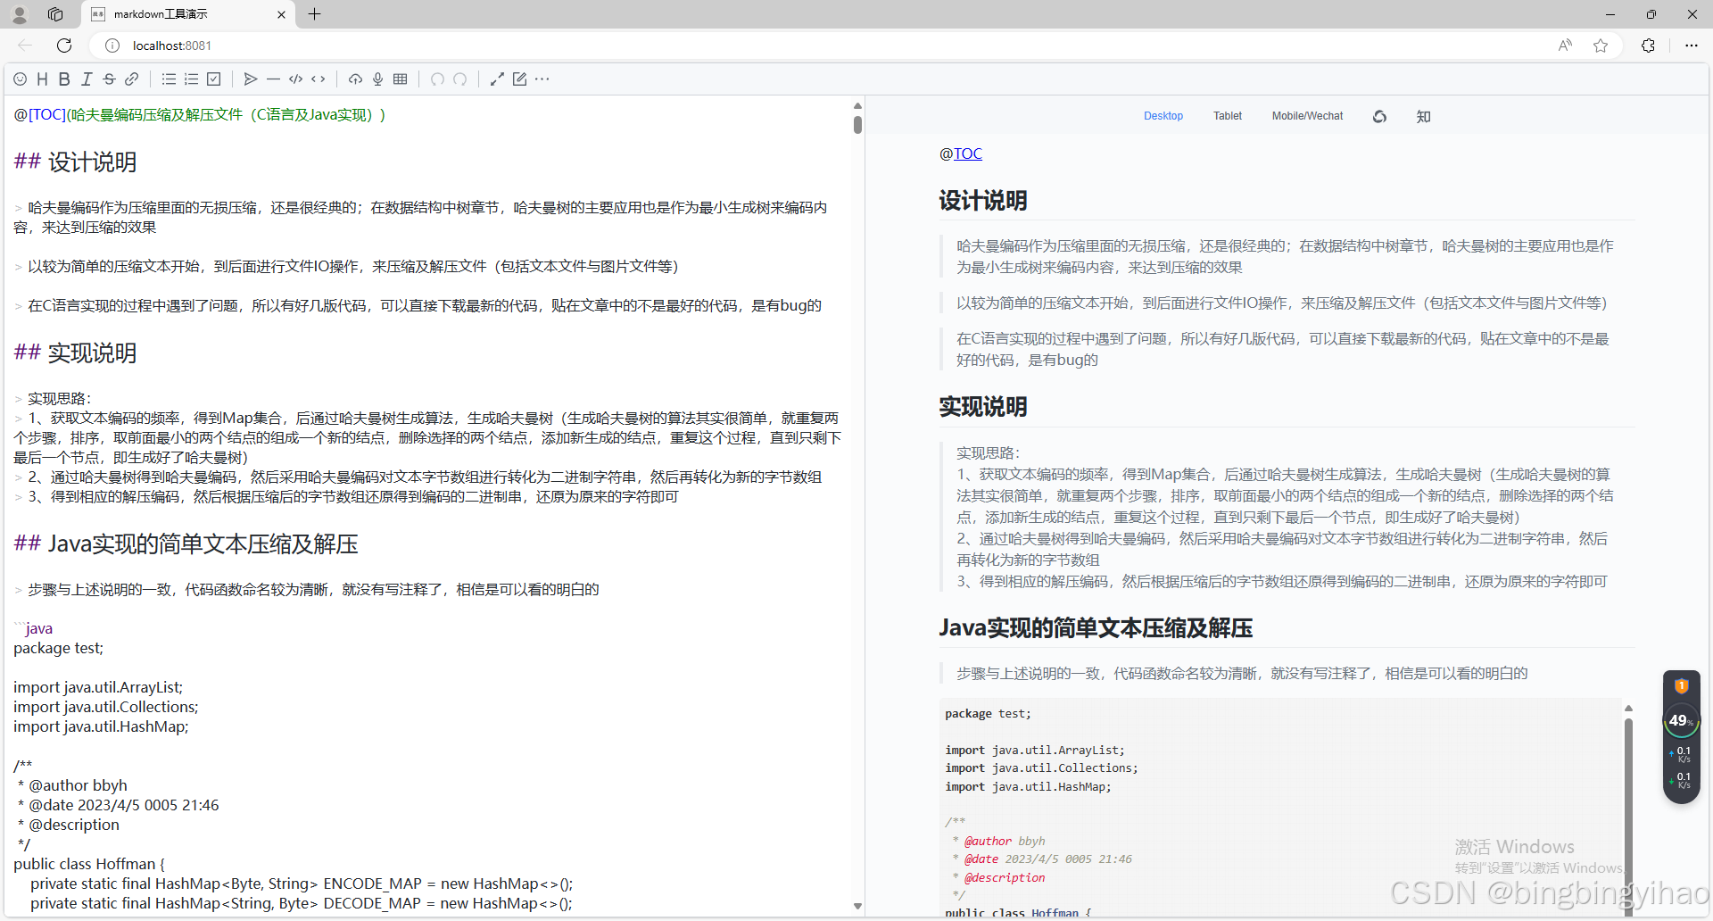
Task: Open the TOC link in preview
Action: click(x=968, y=153)
